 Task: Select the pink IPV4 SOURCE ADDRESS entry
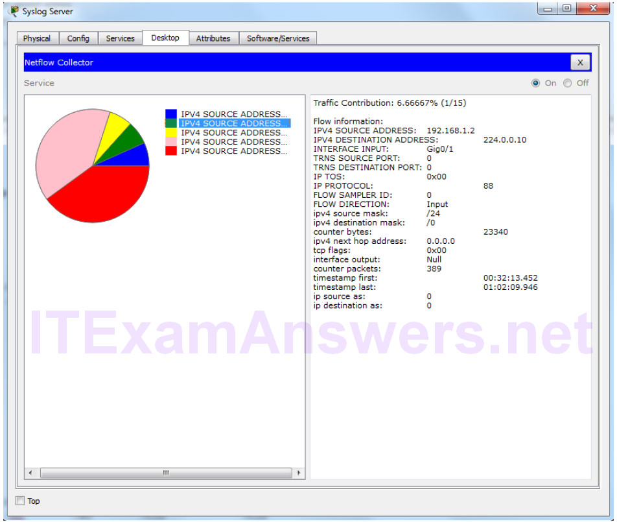click(234, 142)
